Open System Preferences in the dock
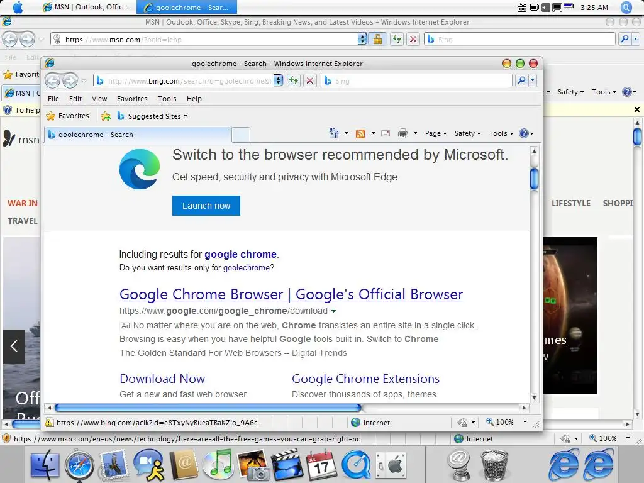The height and width of the screenshot is (483, 644). tap(391, 465)
